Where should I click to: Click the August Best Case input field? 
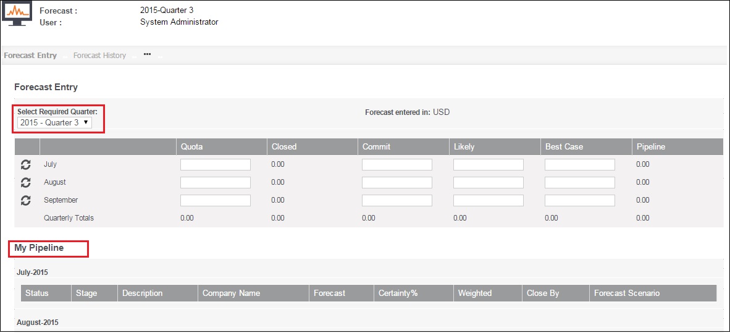click(580, 183)
